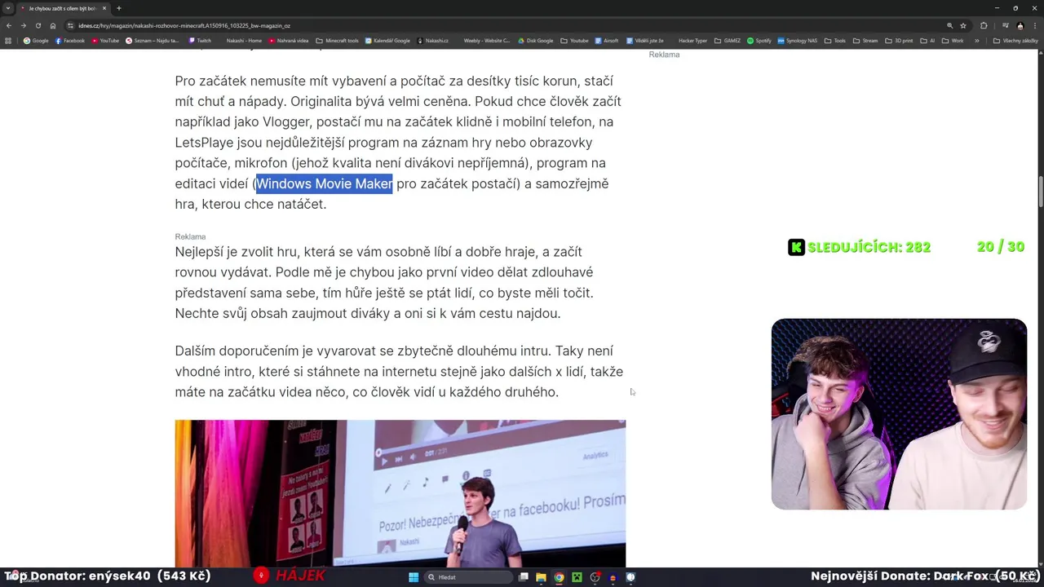Click the SLEDUJÍCÍCH: 282 follower counter
This screenshot has height=587, width=1044.
pyautogui.click(x=860, y=247)
